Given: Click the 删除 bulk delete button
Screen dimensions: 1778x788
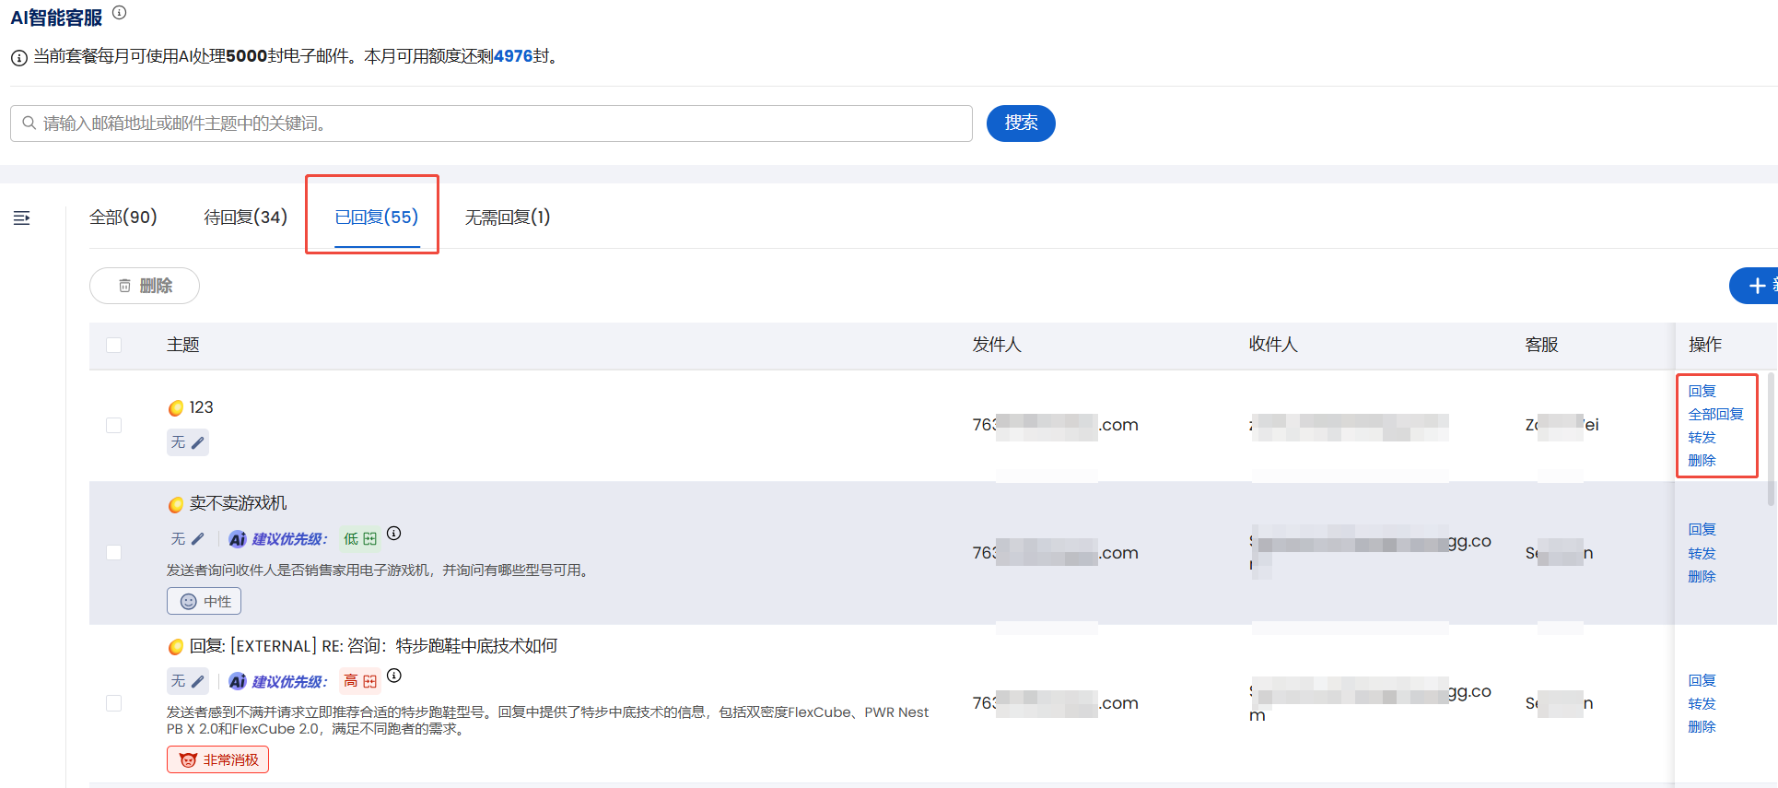Looking at the screenshot, I should pyautogui.click(x=145, y=286).
